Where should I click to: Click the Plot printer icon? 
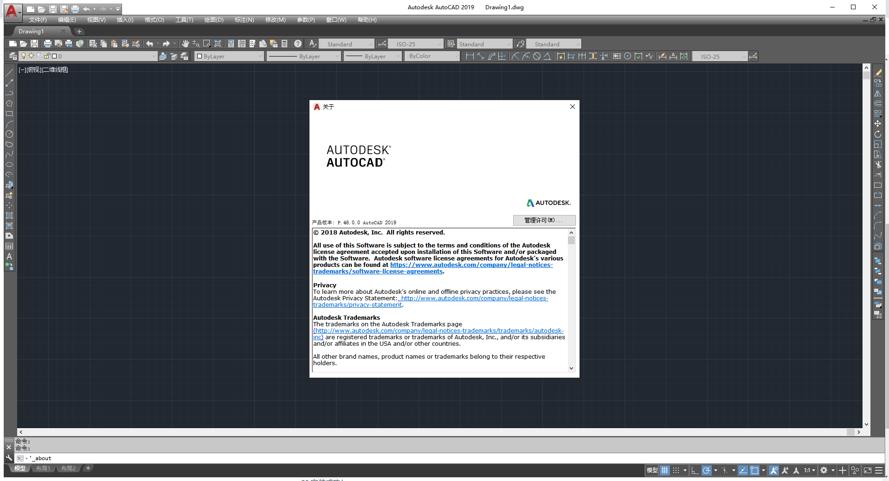click(47, 44)
